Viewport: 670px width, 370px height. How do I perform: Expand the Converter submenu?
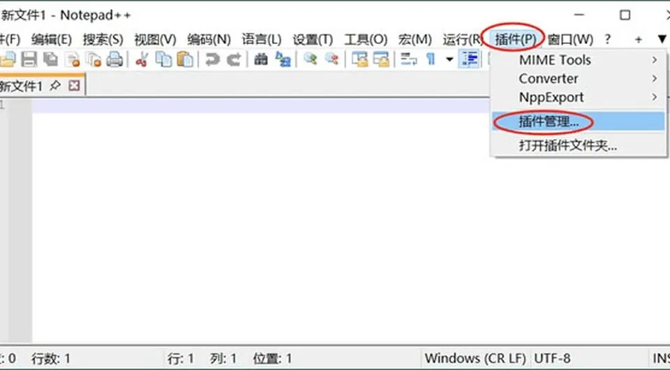[579, 79]
